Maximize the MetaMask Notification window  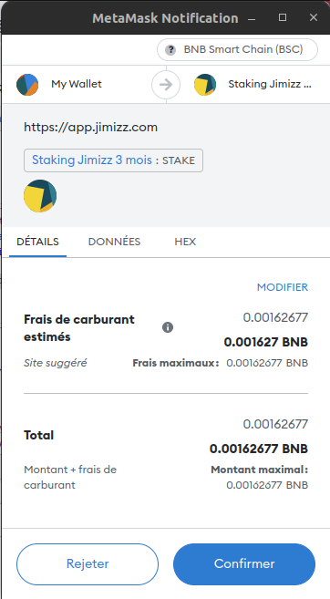coord(283,17)
